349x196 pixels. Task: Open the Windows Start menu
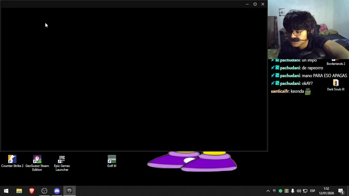(x=6, y=191)
